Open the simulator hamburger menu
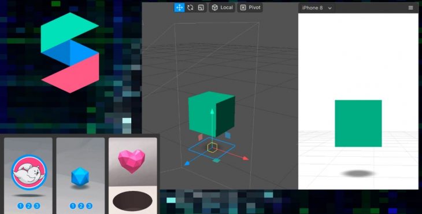The height and width of the screenshot is (214, 422). tap(410, 8)
